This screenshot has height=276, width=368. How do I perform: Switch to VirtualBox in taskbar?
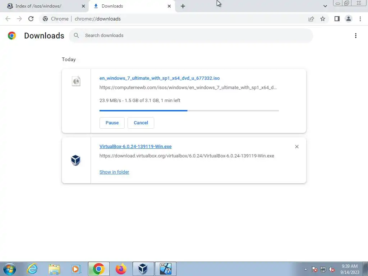point(143,269)
